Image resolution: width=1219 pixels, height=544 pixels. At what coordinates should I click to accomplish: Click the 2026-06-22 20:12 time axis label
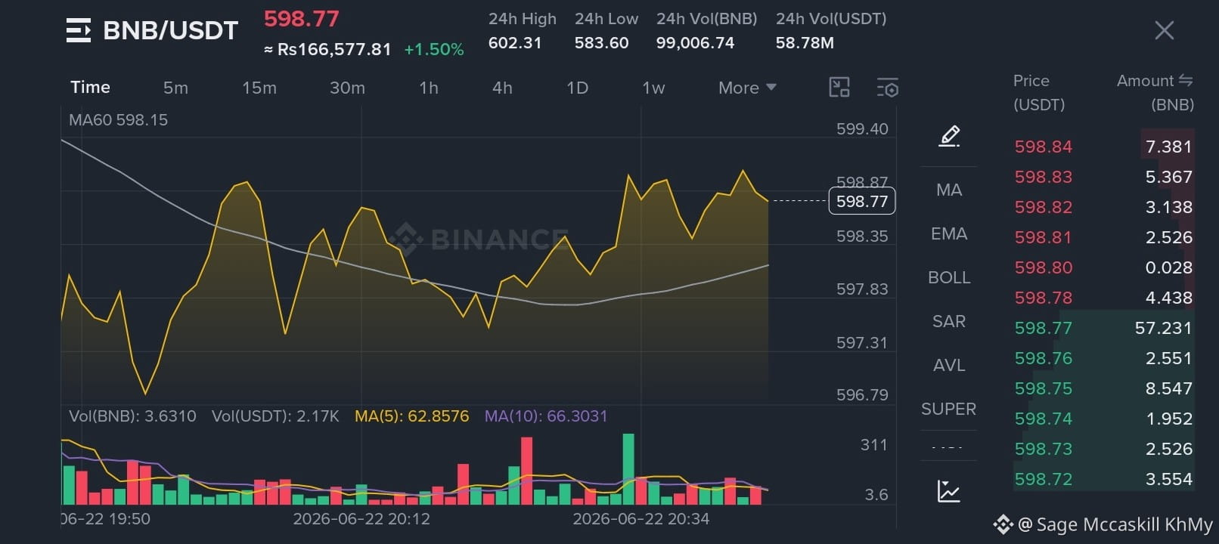[x=361, y=519]
